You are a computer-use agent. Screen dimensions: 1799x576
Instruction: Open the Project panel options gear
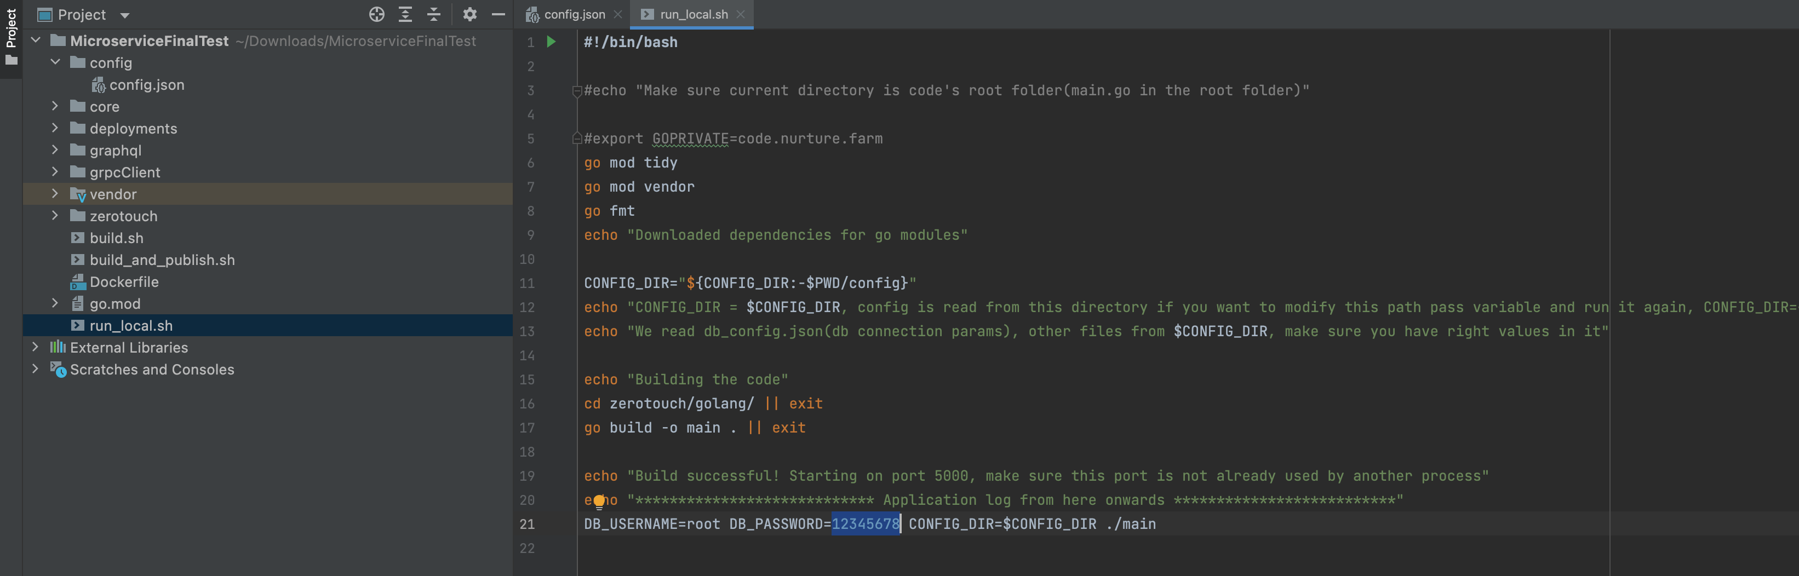pos(470,14)
